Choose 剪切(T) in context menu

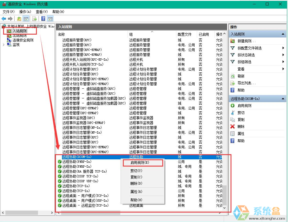click(x=143, y=171)
